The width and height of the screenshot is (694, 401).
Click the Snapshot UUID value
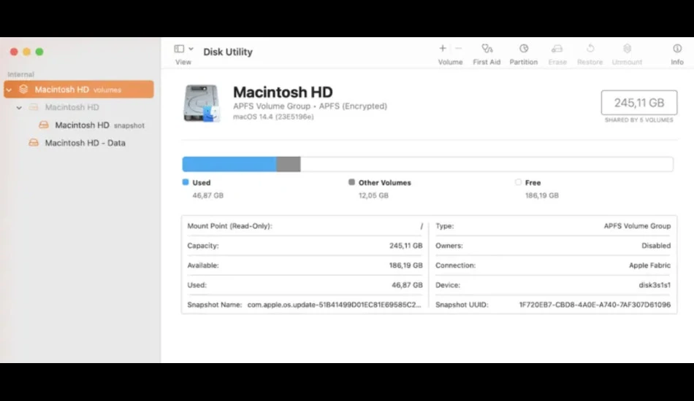595,305
